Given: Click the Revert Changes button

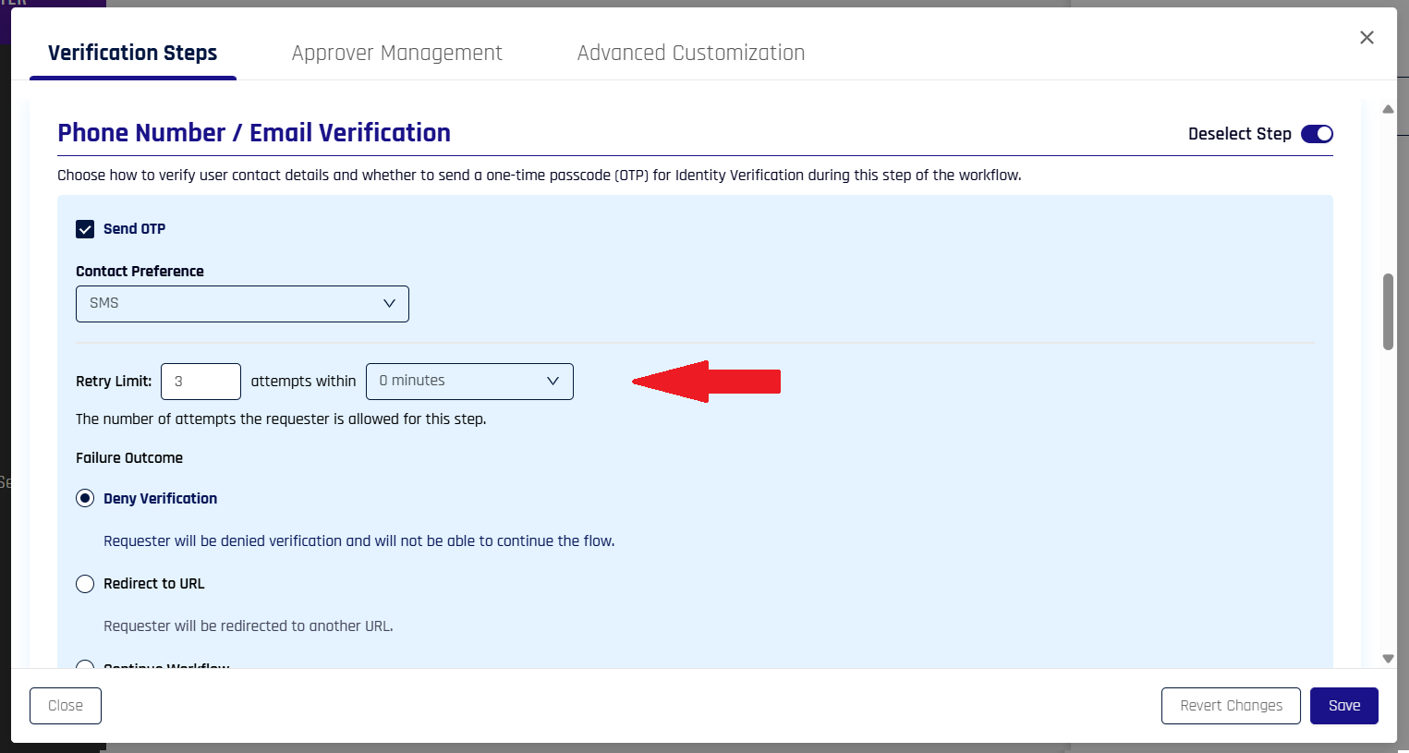Looking at the screenshot, I should 1231,706.
